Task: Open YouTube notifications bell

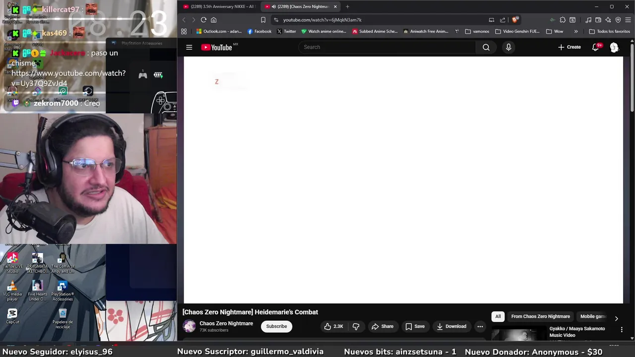Action: (595, 47)
